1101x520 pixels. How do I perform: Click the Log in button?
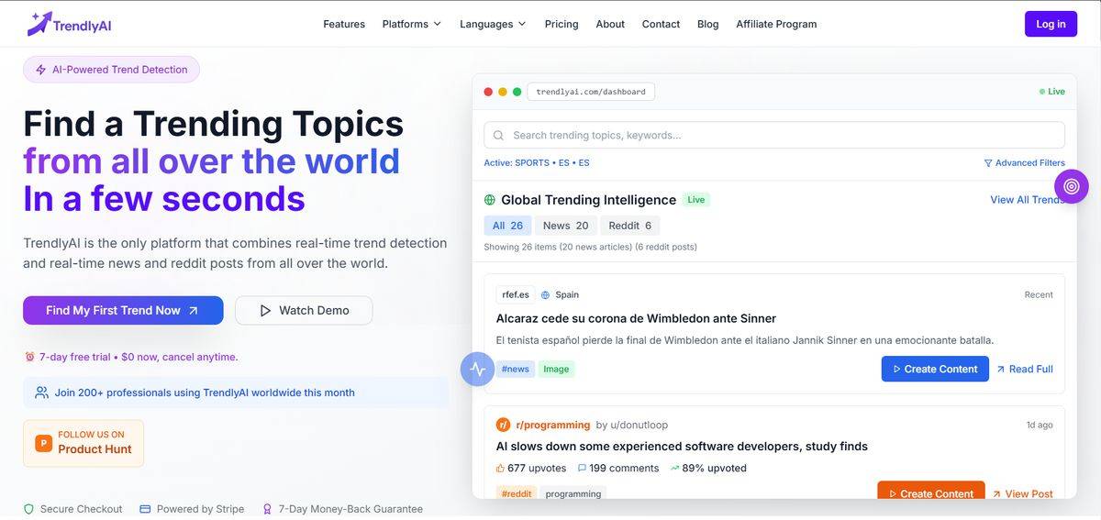[x=1051, y=24]
